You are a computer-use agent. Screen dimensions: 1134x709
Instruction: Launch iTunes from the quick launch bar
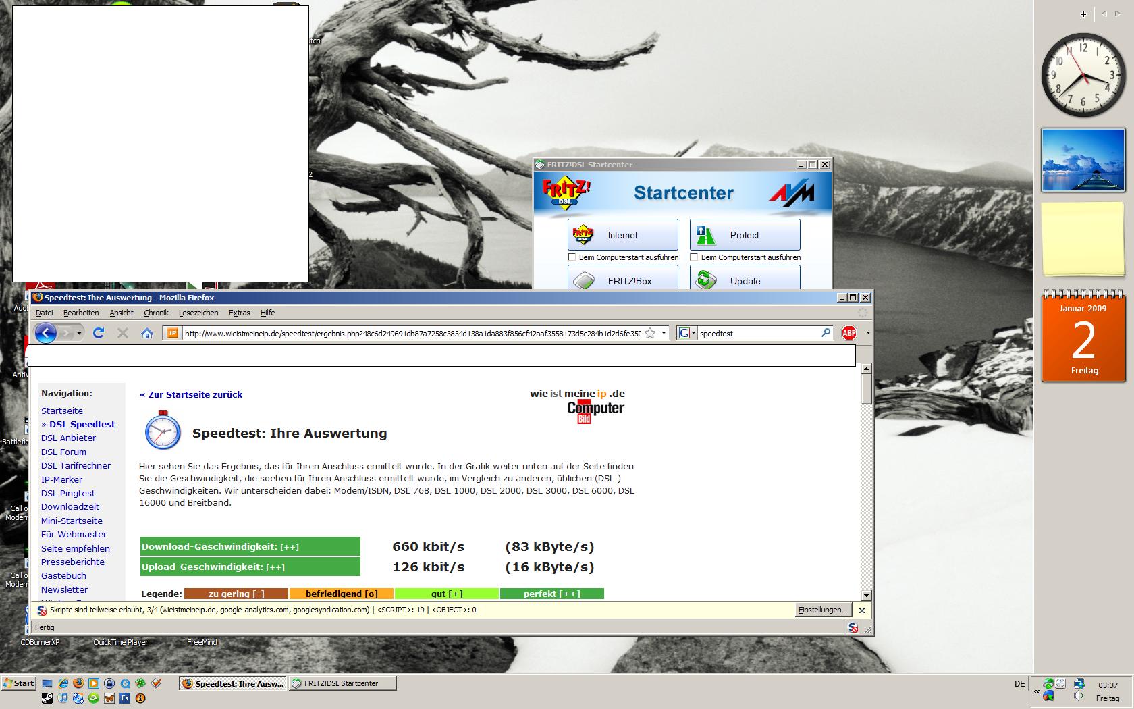coord(63,698)
